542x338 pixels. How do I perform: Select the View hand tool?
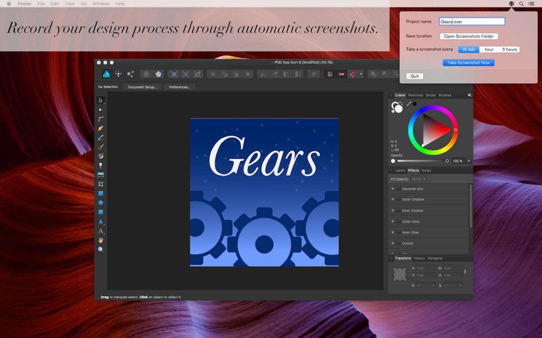tap(100, 240)
